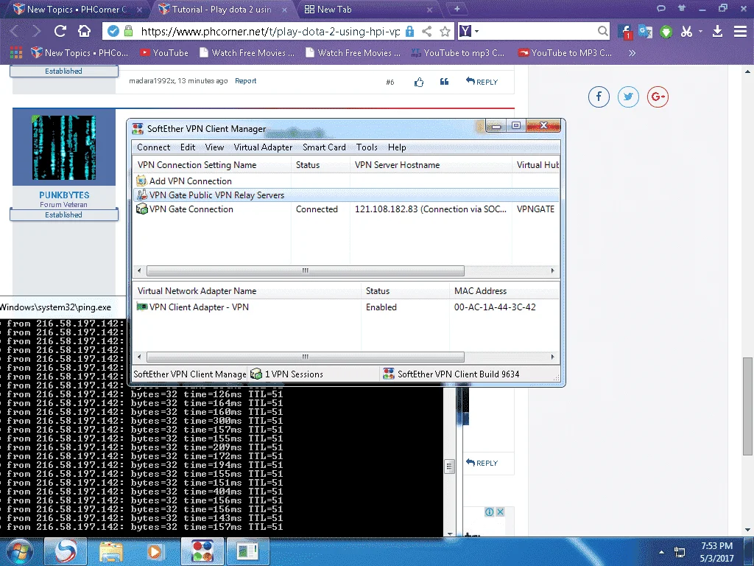Viewport: 754px width, 566px height.
Task: Open the green shield extension icon
Action: click(666, 32)
